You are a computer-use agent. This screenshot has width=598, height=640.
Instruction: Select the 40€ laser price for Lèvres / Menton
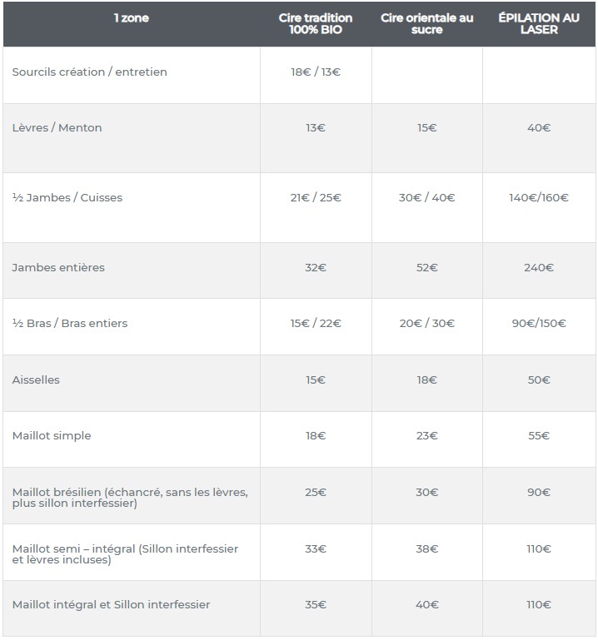[x=539, y=128]
